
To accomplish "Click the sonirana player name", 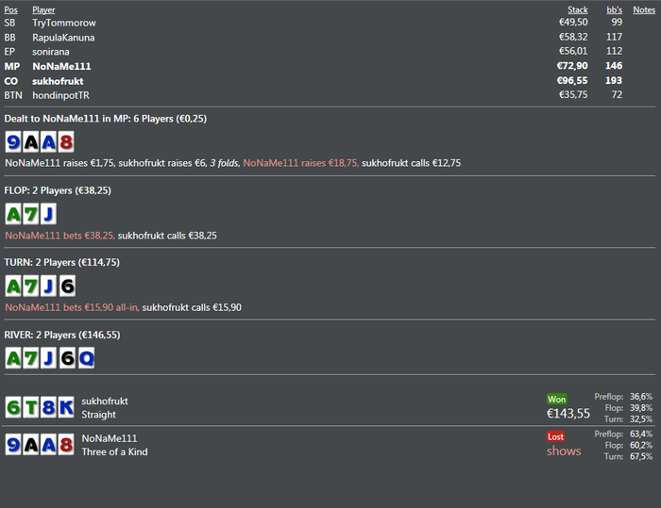I will (51, 52).
